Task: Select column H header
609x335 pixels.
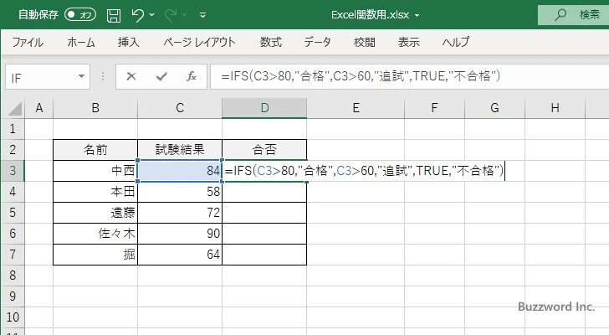Action: click(x=555, y=108)
